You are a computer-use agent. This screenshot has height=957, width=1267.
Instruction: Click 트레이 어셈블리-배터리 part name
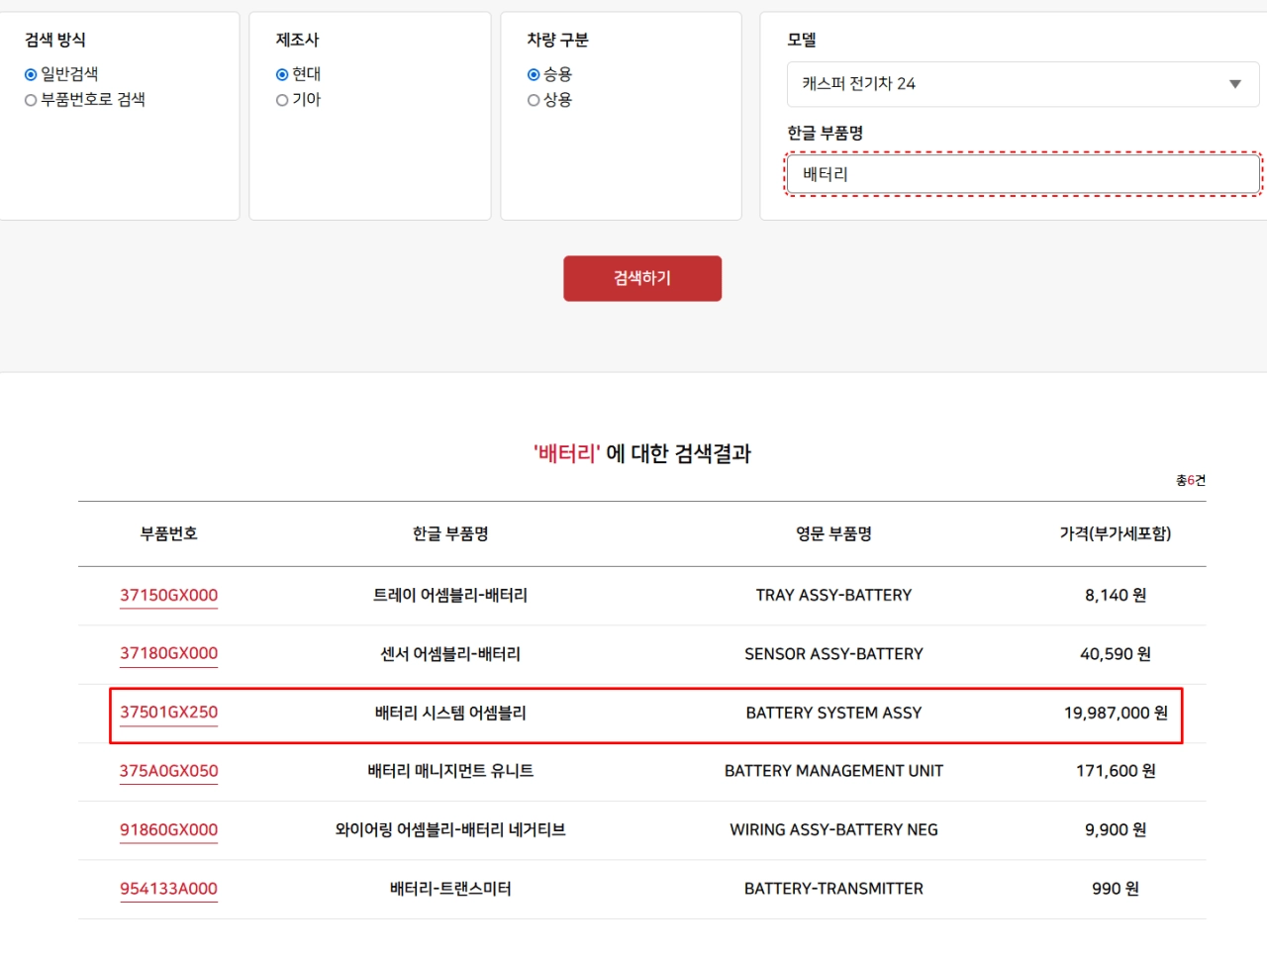click(x=450, y=595)
